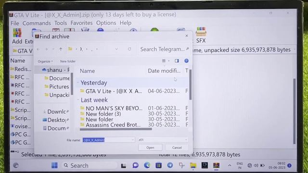Click the taskbar Search box
The width and height of the screenshot is (308, 173).
pyautogui.click(x=90, y=165)
